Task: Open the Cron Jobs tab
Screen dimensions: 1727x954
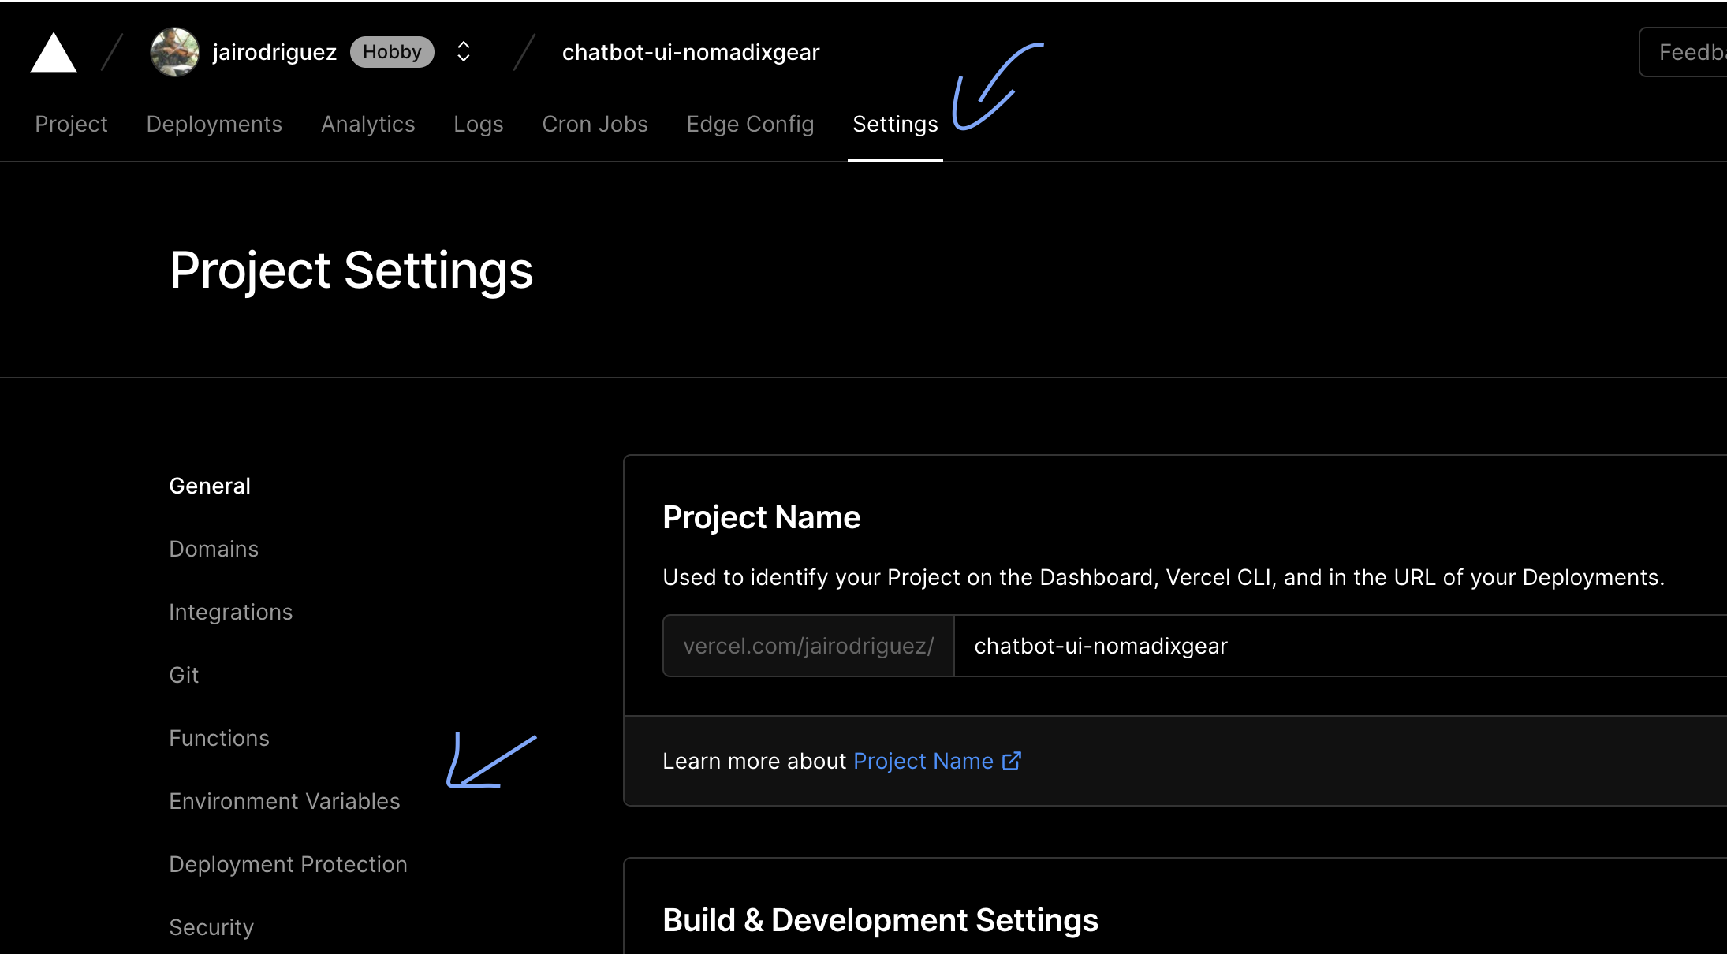Action: point(595,124)
